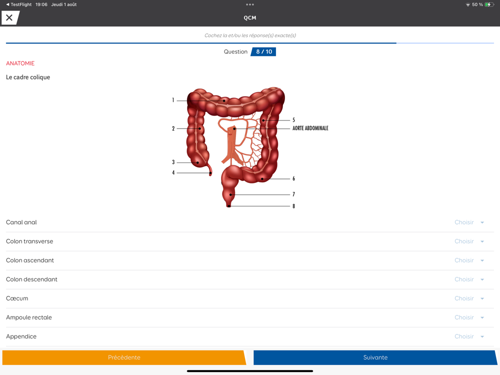Tap the three-dot multitasking indicator
This screenshot has height=375, width=500.
(x=250, y=4)
